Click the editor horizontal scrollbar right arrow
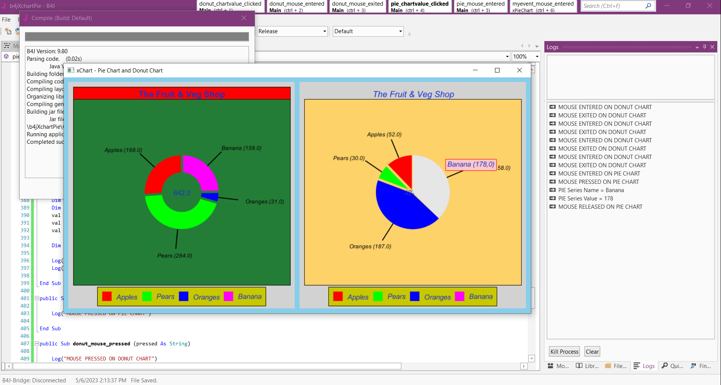Screen dimensions: 721x385 pyautogui.click(x=524, y=366)
